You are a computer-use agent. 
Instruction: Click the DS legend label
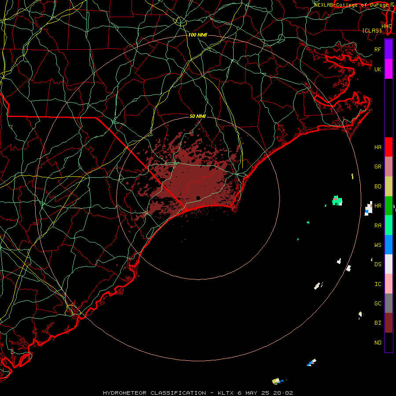point(378,264)
